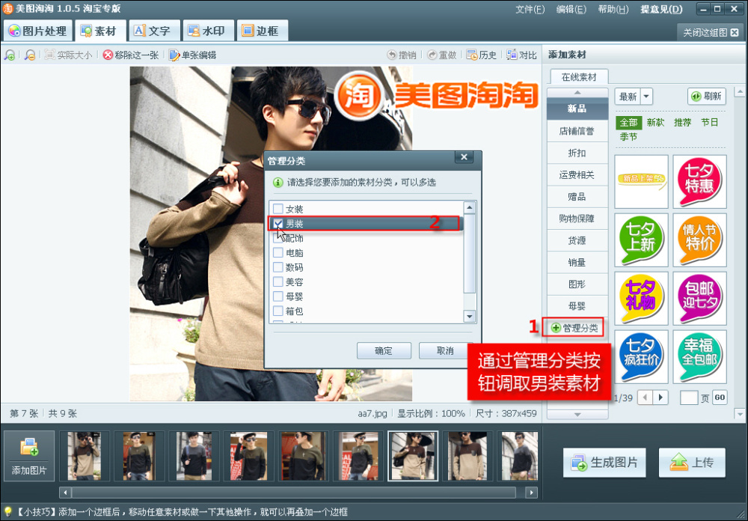Open the 文字 tab
The width and height of the screenshot is (748, 521).
tap(154, 31)
